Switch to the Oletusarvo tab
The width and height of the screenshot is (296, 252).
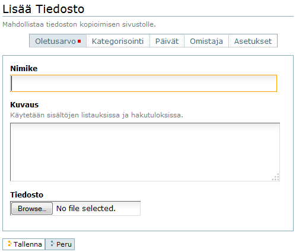(58, 41)
